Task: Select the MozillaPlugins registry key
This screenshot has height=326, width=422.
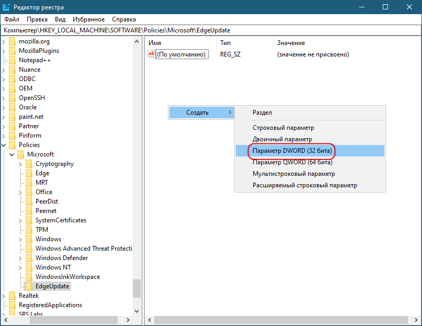Action: 39,51
